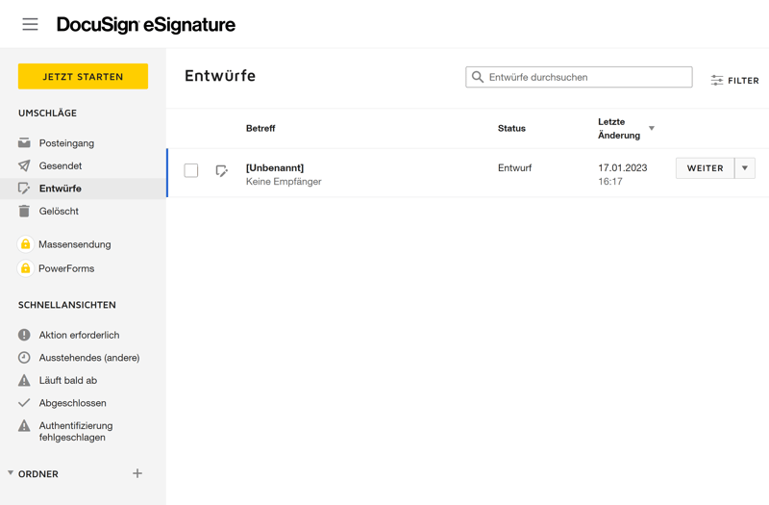Click the Weiter button
Image resolution: width=769 pixels, height=505 pixels.
[x=705, y=168]
